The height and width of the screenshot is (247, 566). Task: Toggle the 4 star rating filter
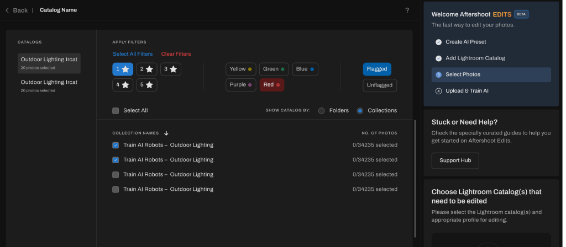point(123,85)
